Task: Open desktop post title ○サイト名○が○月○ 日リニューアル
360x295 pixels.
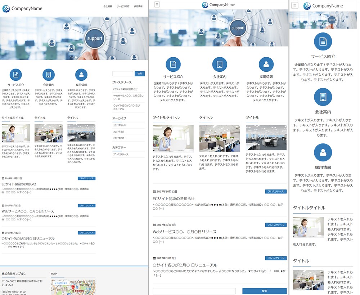Action: (x=28, y=238)
